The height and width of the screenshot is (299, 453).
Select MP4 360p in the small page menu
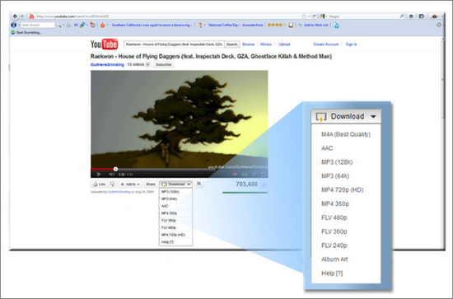tap(175, 213)
